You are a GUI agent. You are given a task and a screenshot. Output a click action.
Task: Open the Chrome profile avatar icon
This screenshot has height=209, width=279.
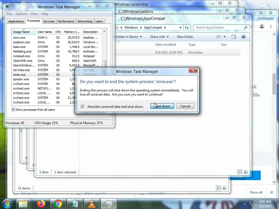(262, 26)
